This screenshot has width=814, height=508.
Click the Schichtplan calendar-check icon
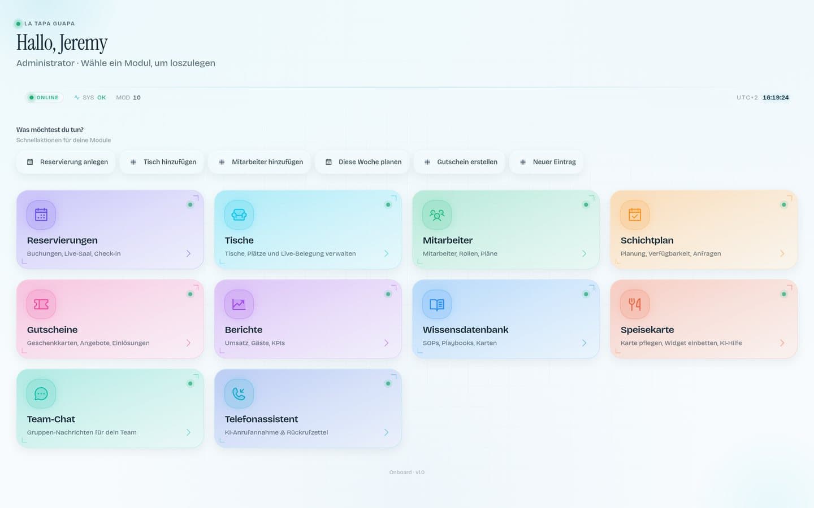[635, 214]
